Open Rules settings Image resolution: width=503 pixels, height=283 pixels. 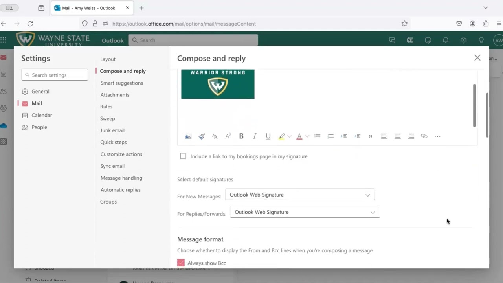[x=106, y=107]
